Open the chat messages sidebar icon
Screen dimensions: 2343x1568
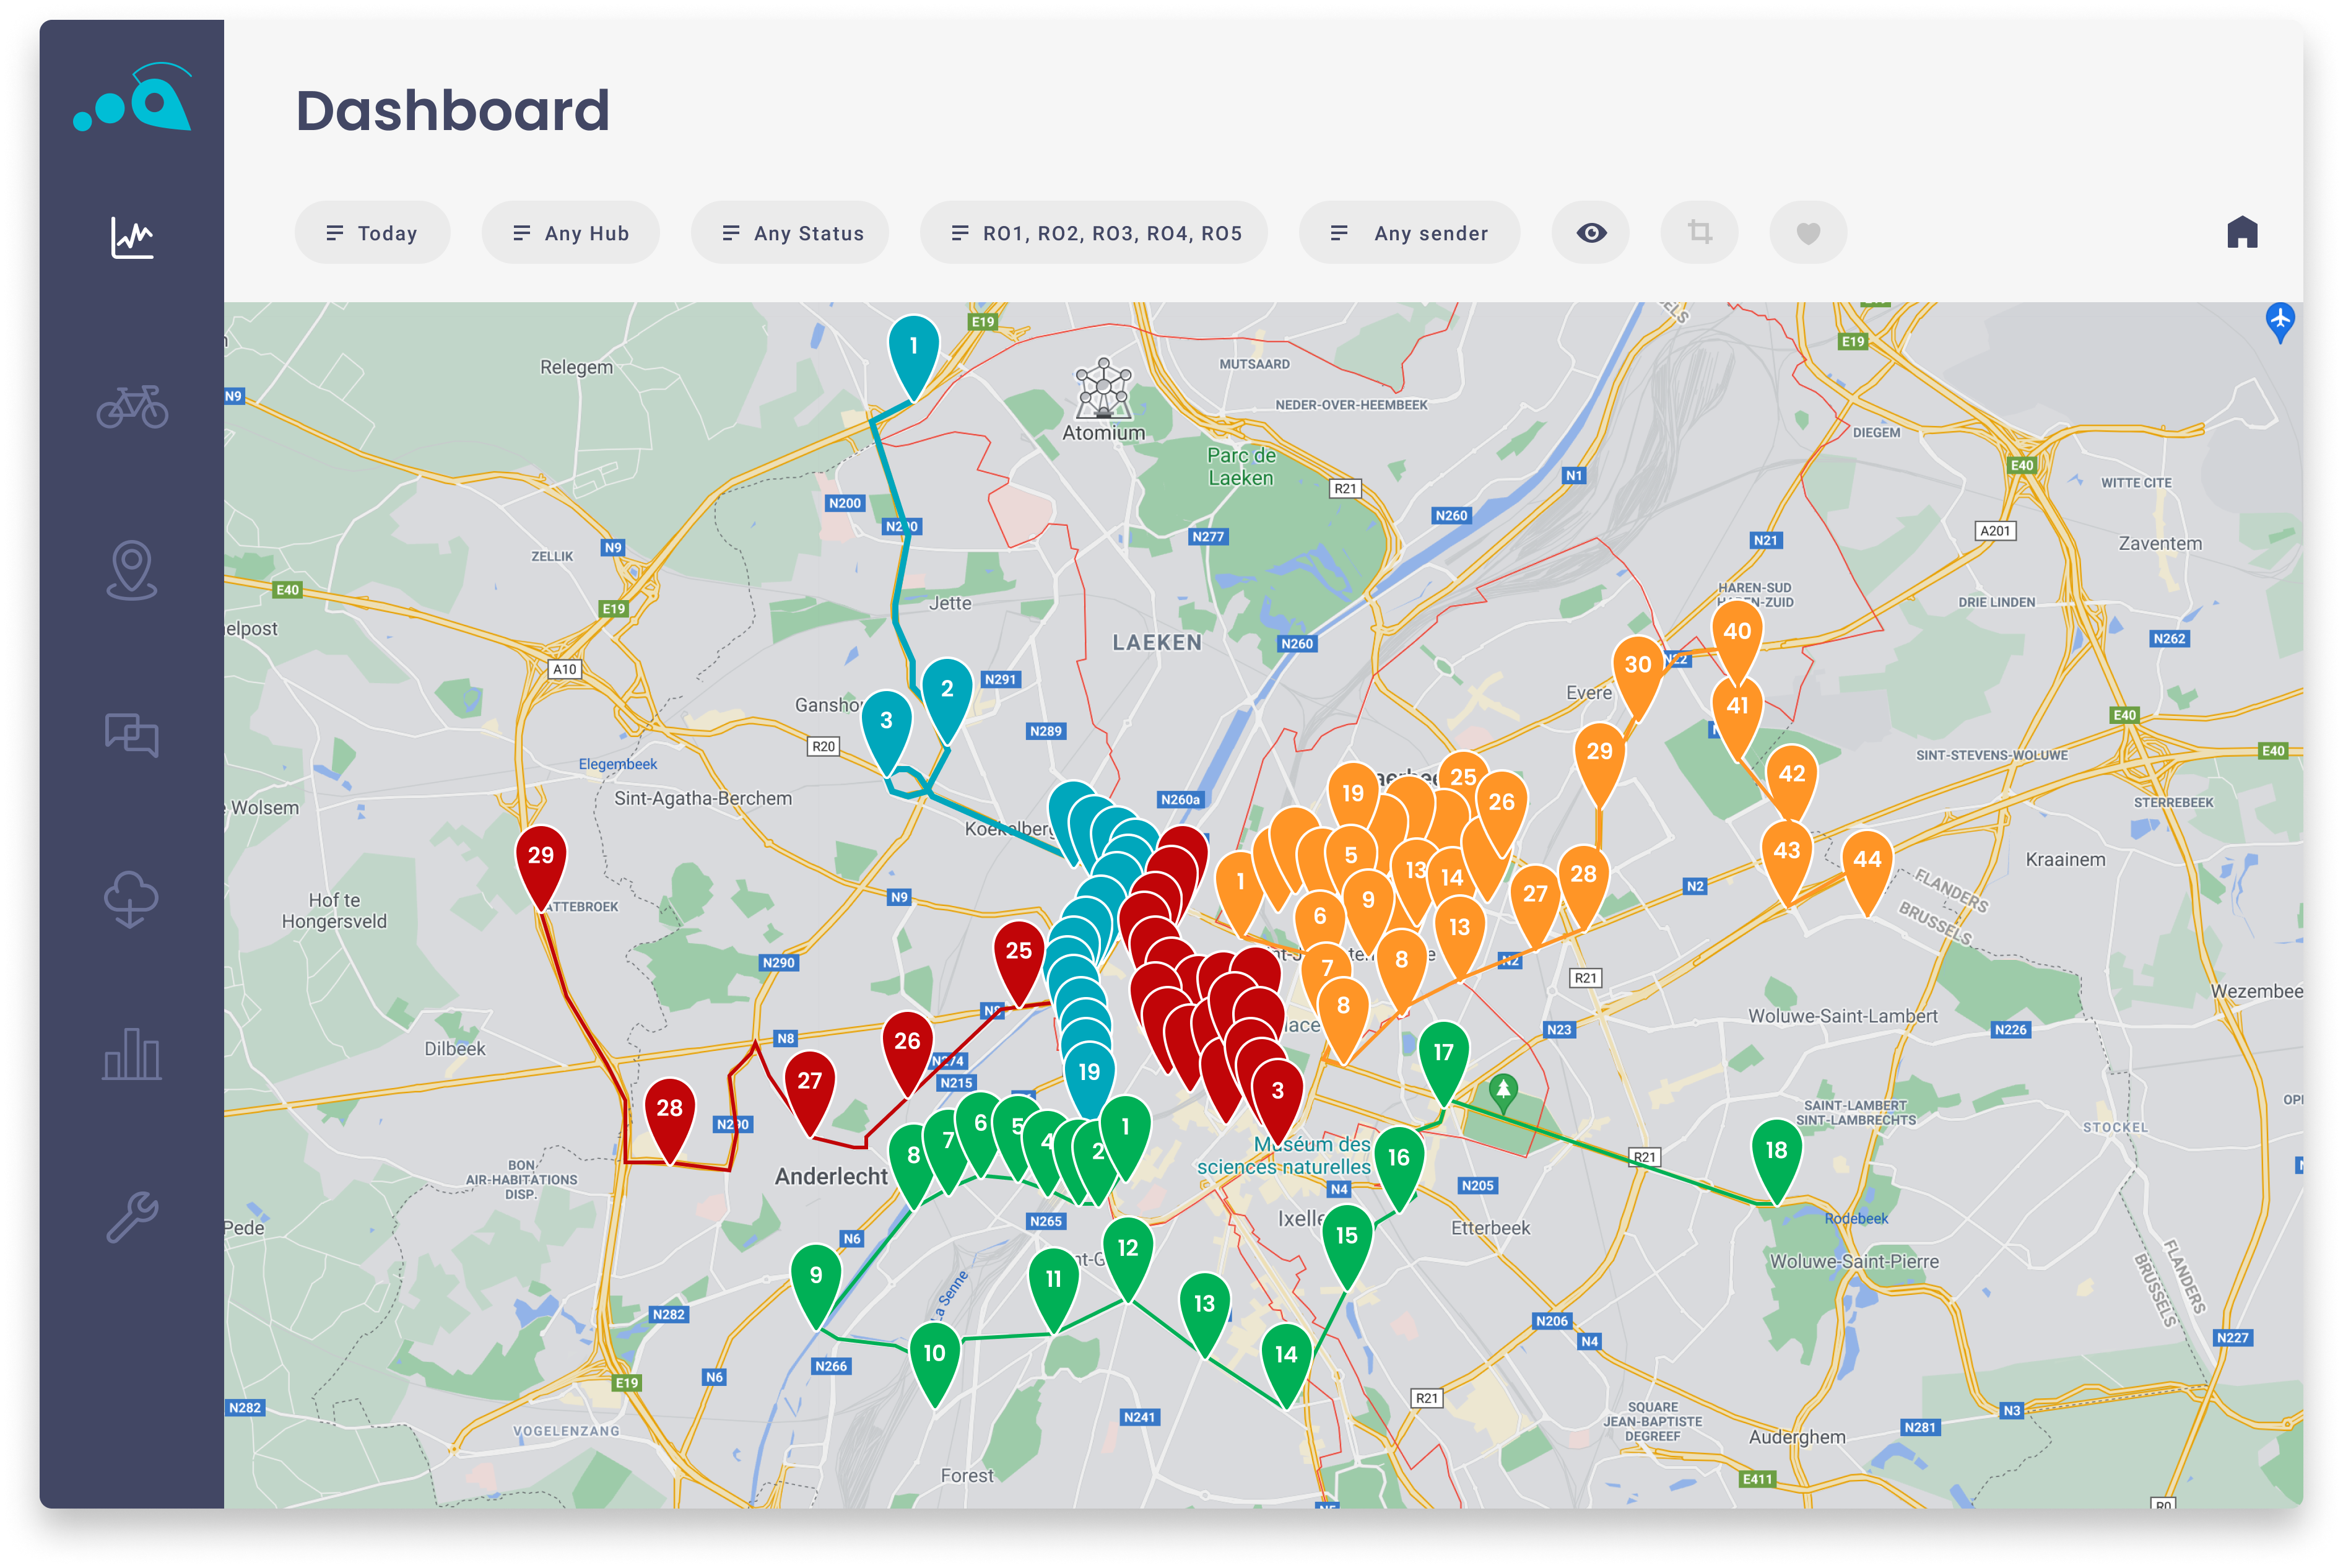[132, 735]
